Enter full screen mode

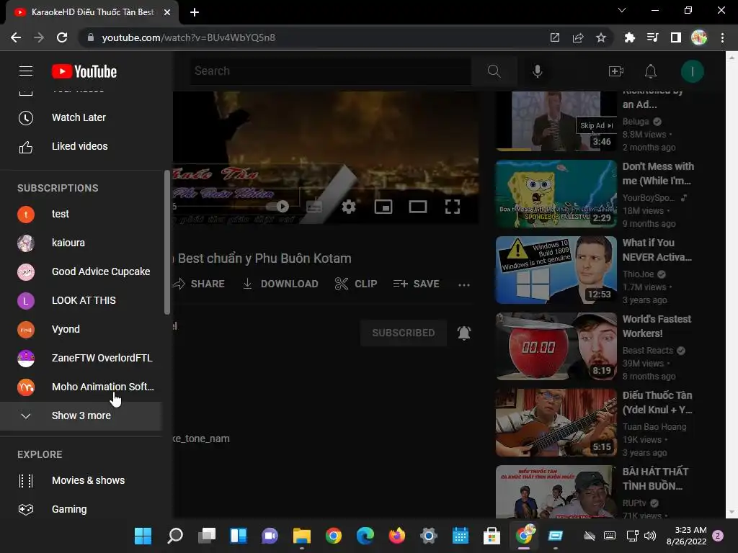click(453, 207)
